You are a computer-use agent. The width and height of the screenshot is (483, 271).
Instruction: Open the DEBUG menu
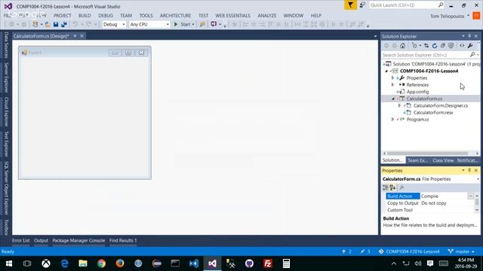click(x=106, y=15)
